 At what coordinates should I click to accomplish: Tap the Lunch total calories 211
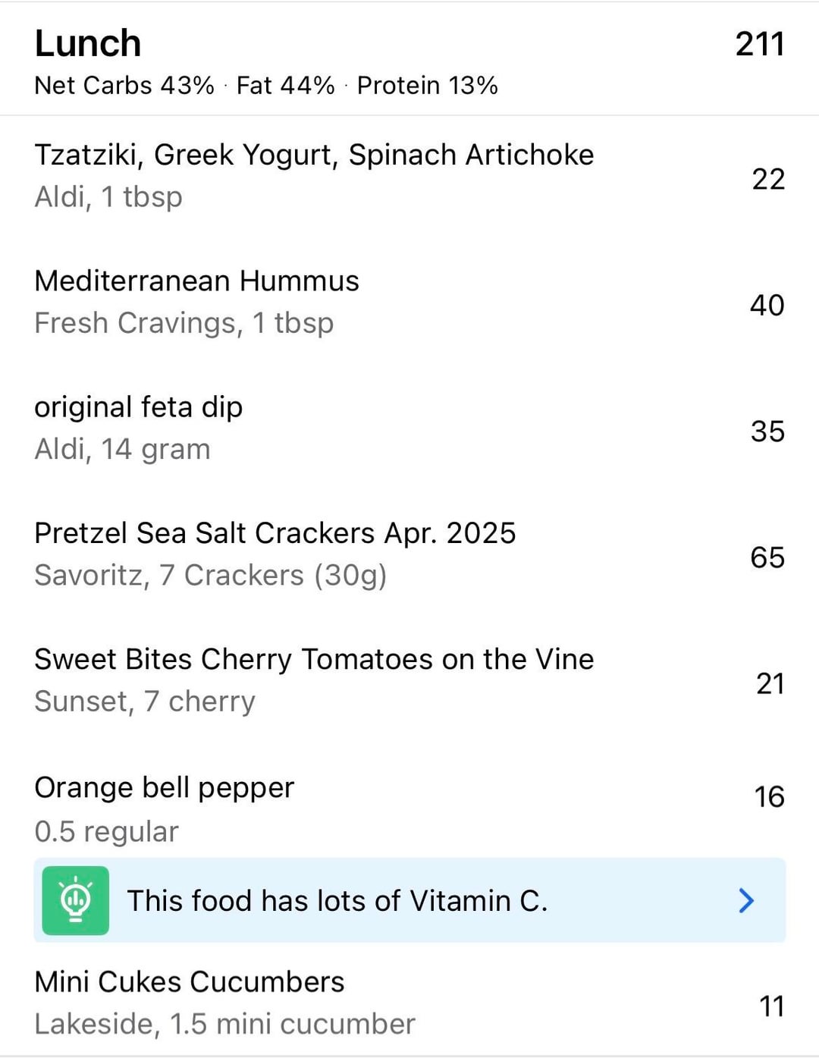point(759,44)
